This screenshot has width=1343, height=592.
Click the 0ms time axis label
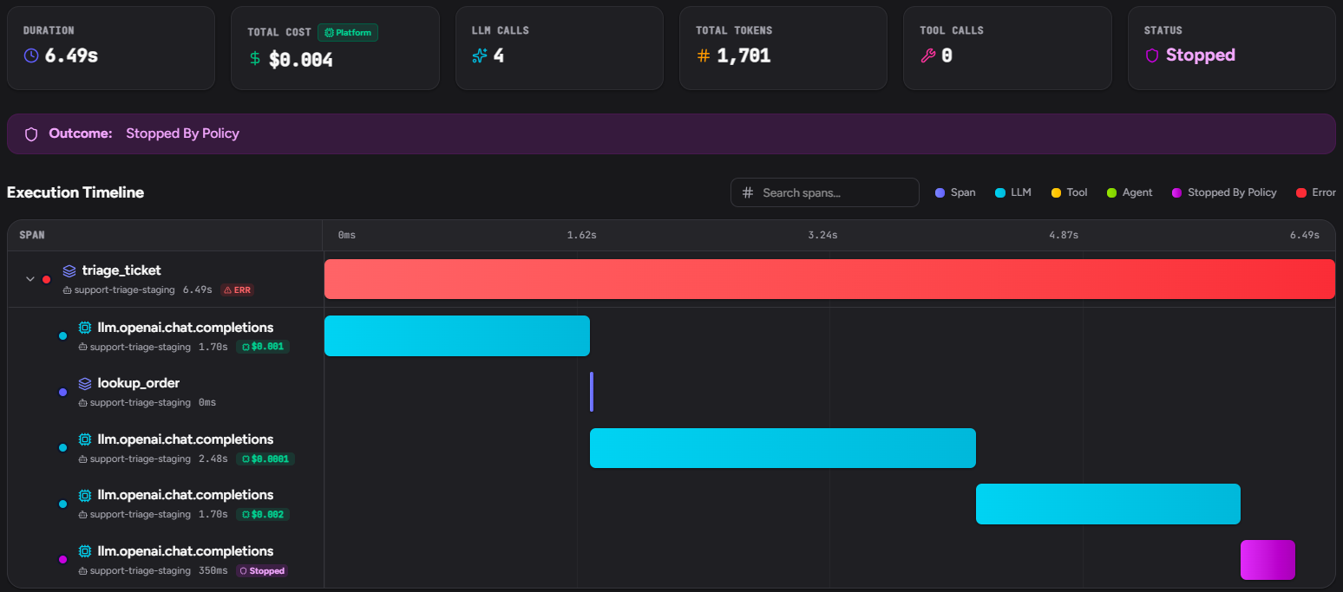pyautogui.click(x=347, y=235)
